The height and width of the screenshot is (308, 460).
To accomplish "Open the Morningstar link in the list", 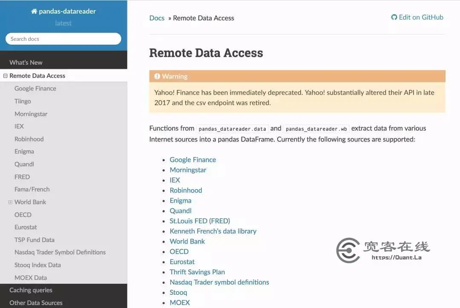I will pos(188,170).
